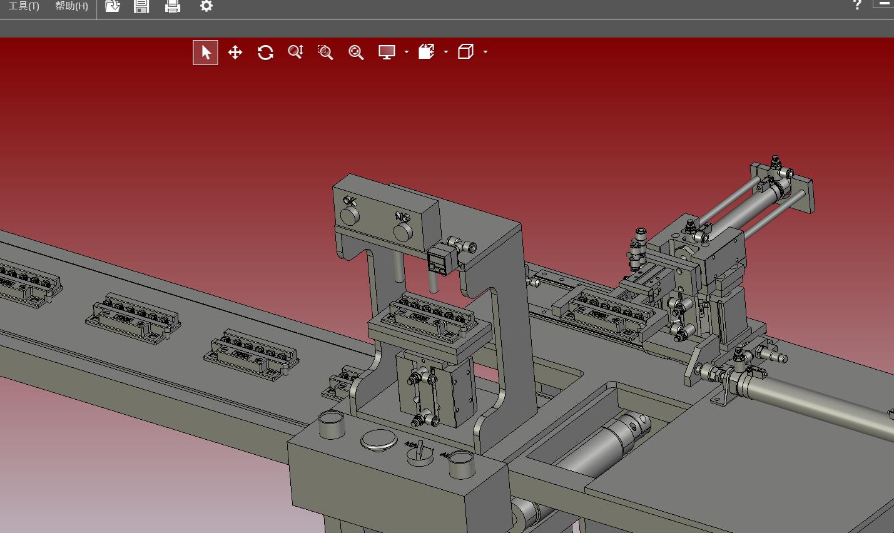Screen dimensions: 894x533
Task: Click the save floppy disk icon
Action: point(141,6)
